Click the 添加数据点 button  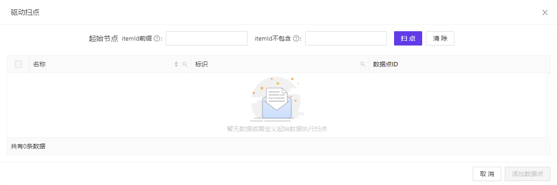coord(528,174)
